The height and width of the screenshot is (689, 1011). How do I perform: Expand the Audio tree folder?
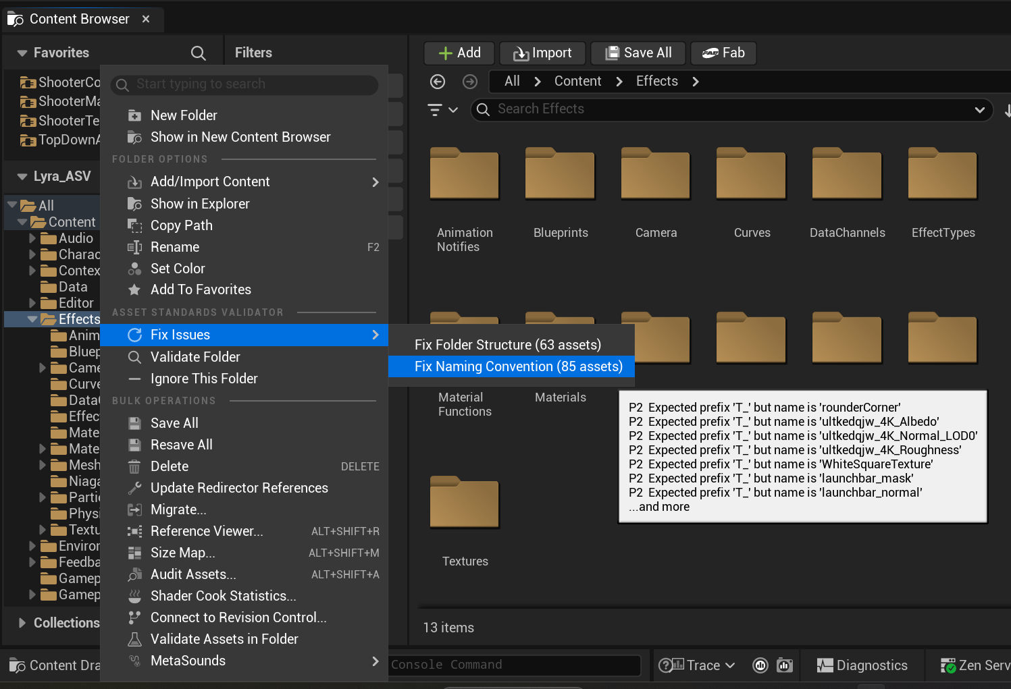tap(32, 238)
